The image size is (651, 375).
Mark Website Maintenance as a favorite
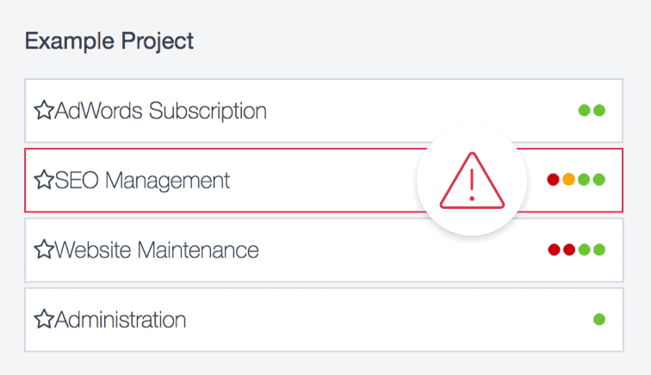click(43, 250)
